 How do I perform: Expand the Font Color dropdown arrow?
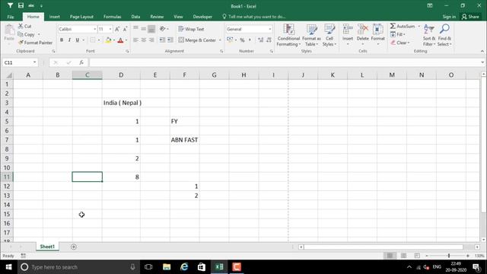click(x=126, y=40)
